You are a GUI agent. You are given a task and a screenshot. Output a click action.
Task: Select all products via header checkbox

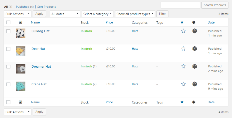coord(9,22)
